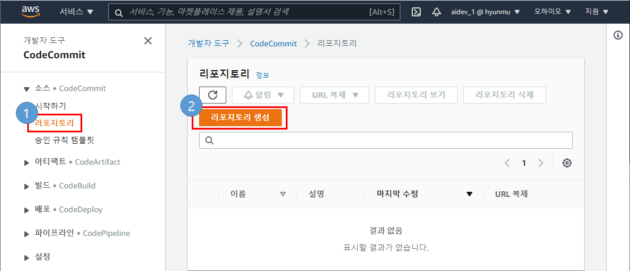The width and height of the screenshot is (630, 271).
Task: Follow the CodeCommit breadcrumb link
Action: 274,44
